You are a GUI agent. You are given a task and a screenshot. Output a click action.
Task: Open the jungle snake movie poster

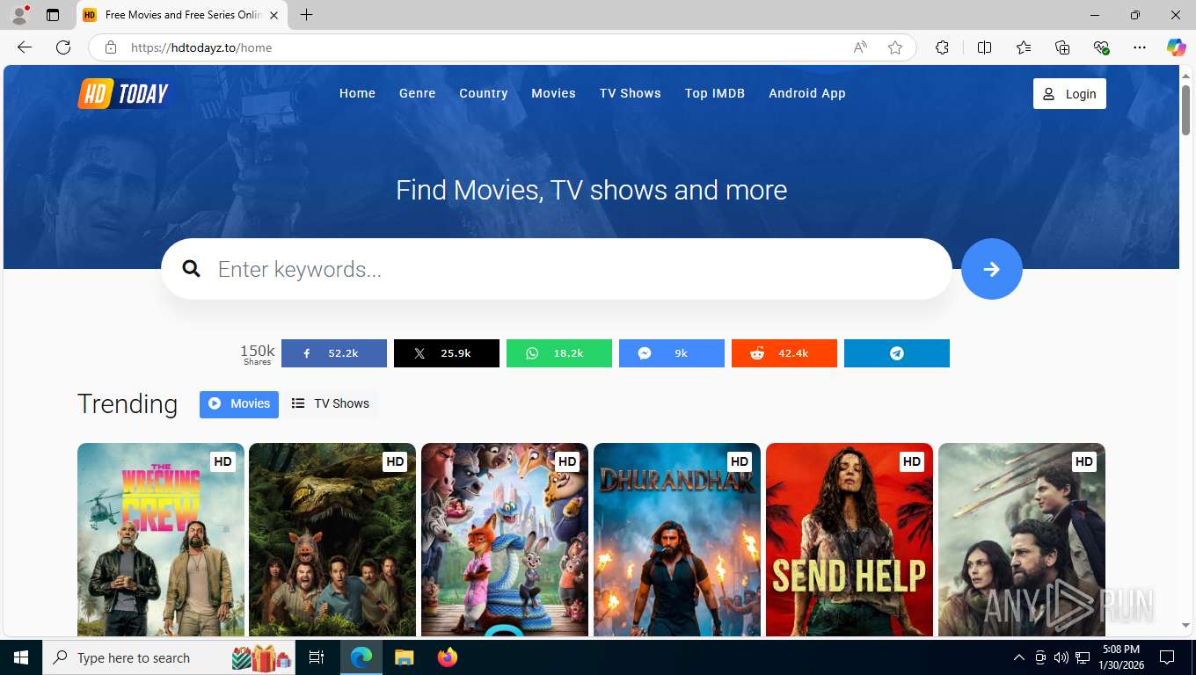tap(332, 540)
